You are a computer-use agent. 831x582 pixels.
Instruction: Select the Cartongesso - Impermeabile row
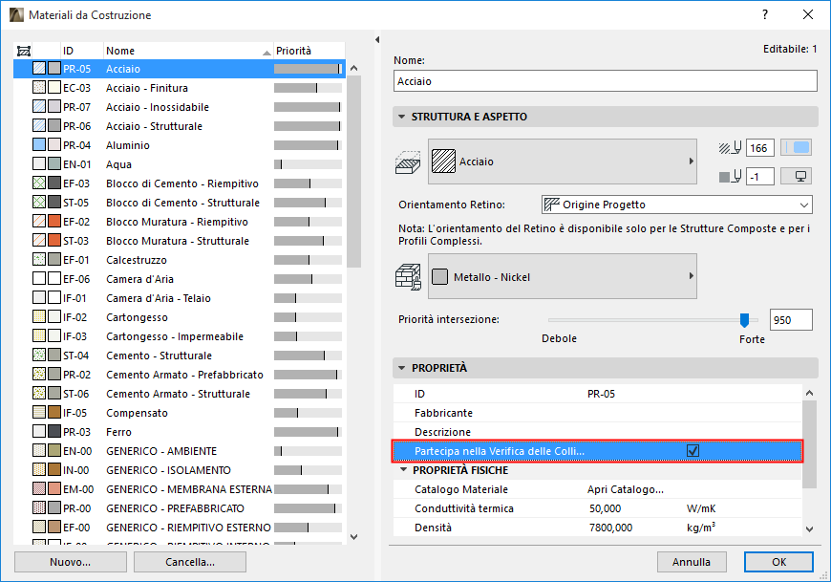[x=180, y=335]
